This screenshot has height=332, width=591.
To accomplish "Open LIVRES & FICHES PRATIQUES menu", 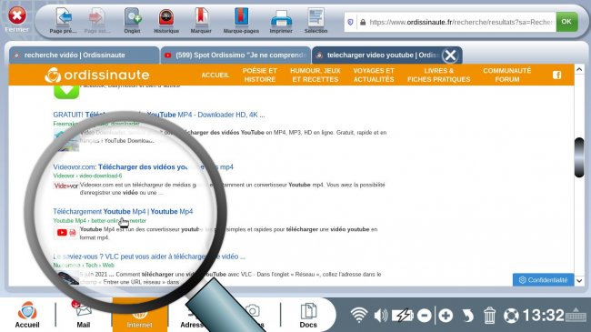I will click(439, 75).
